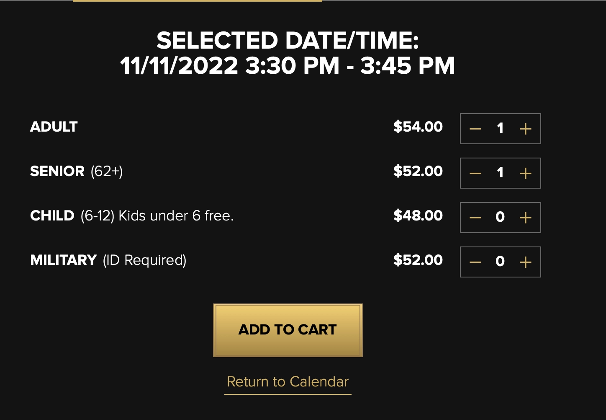This screenshot has height=420, width=606.
Task: Click the Child quantity value
Action: [500, 218]
